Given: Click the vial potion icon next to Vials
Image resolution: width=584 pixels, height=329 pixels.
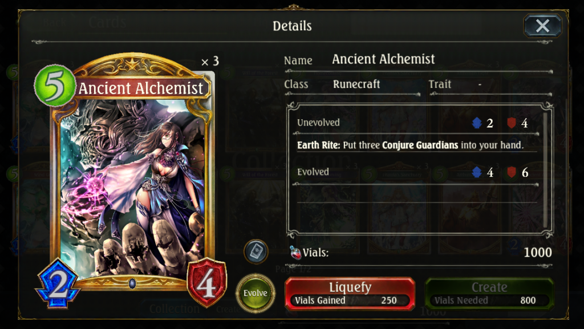Looking at the screenshot, I should 295,253.
